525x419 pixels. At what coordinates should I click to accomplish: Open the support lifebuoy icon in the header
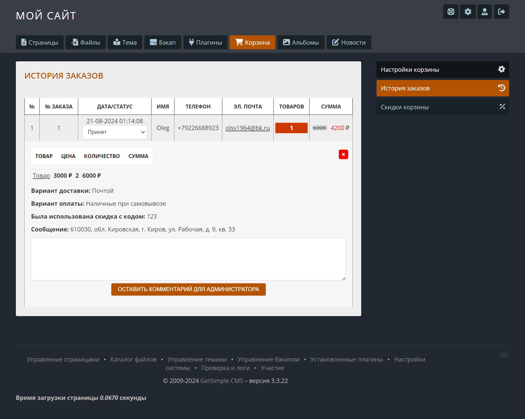[x=451, y=12]
